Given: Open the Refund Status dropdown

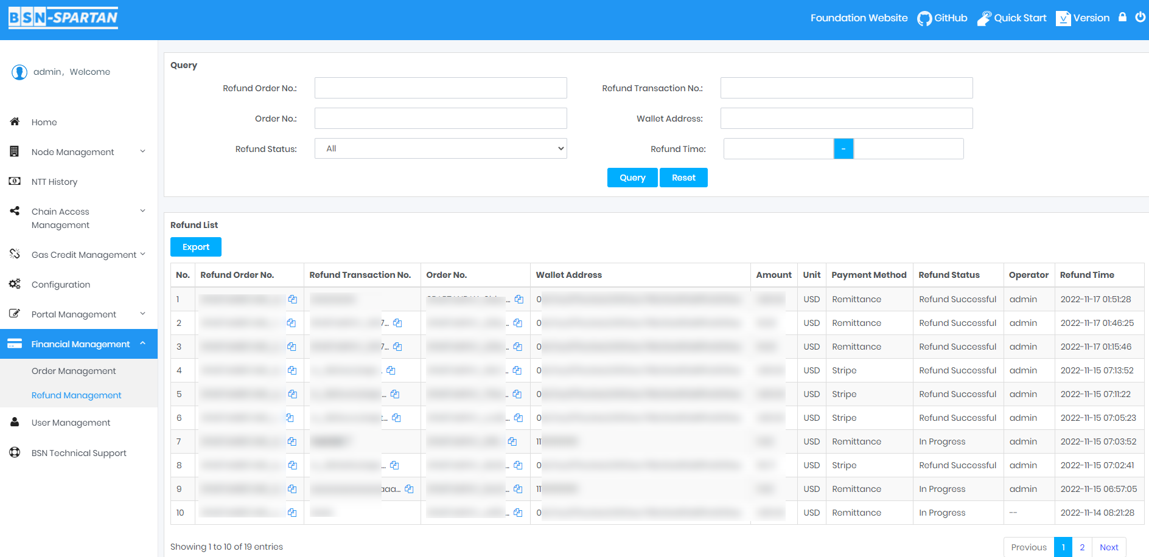Looking at the screenshot, I should tap(440, 148).
